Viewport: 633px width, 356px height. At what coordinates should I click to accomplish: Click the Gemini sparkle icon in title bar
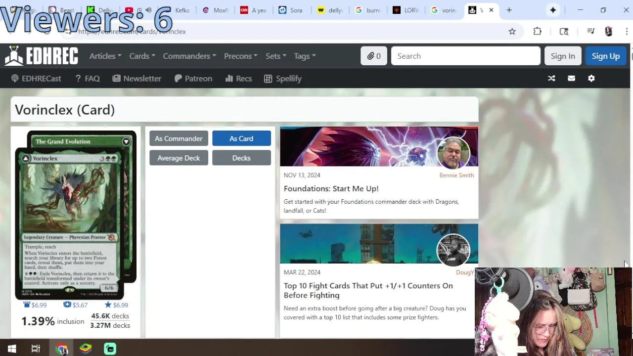(x=553, y=10)
